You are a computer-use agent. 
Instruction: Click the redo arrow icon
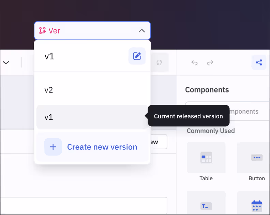point(210,63)
